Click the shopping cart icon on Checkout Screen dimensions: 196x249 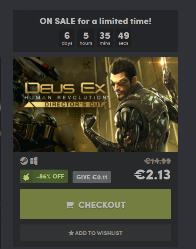[69, 205]
